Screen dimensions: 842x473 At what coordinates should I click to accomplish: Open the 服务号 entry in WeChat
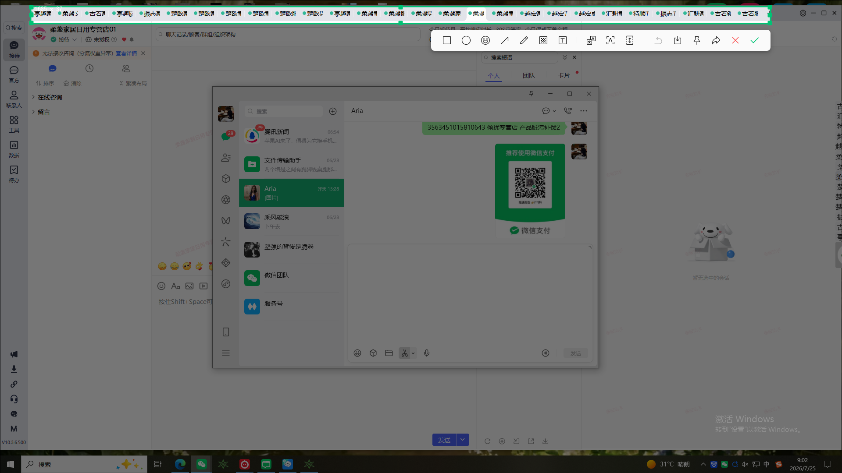pos(292,307)
